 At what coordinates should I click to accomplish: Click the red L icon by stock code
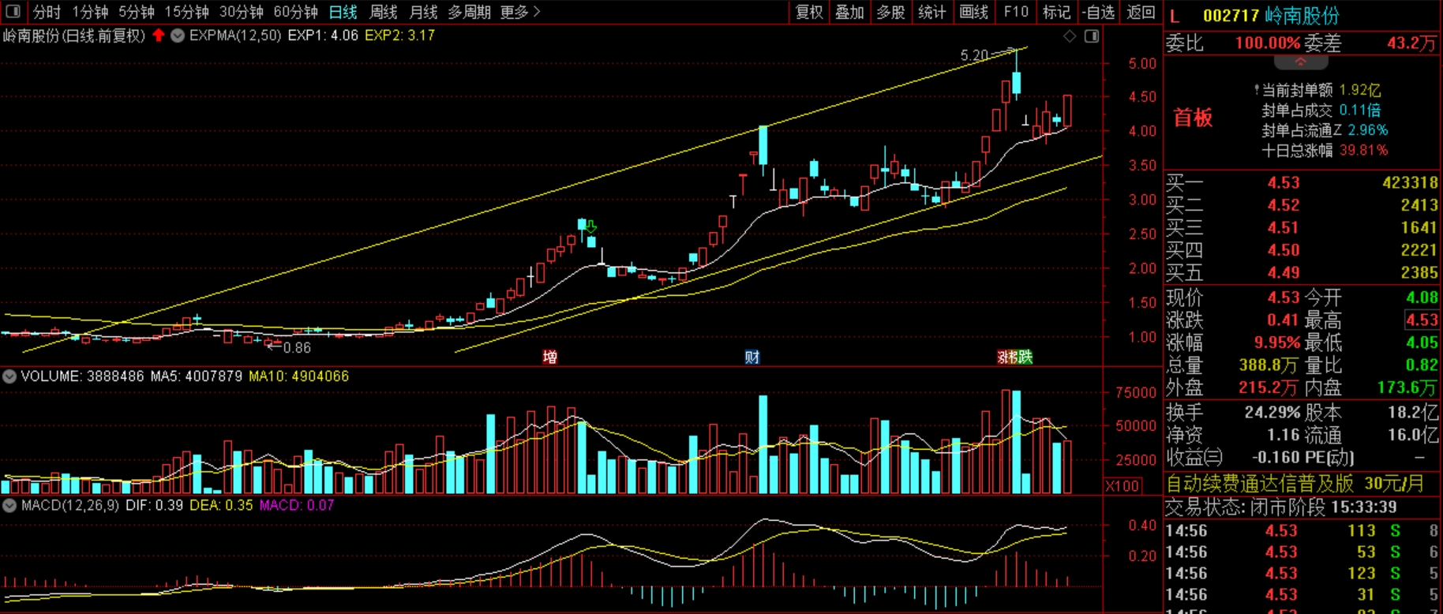point(1175,16)
